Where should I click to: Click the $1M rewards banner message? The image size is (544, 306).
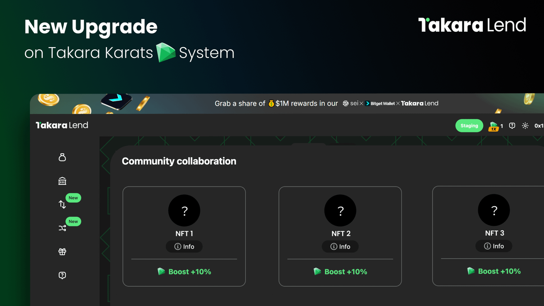(277, 103)
